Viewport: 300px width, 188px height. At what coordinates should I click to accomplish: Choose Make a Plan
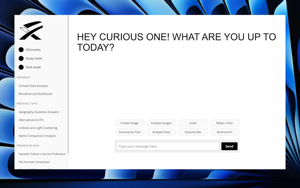click(224, 123)
